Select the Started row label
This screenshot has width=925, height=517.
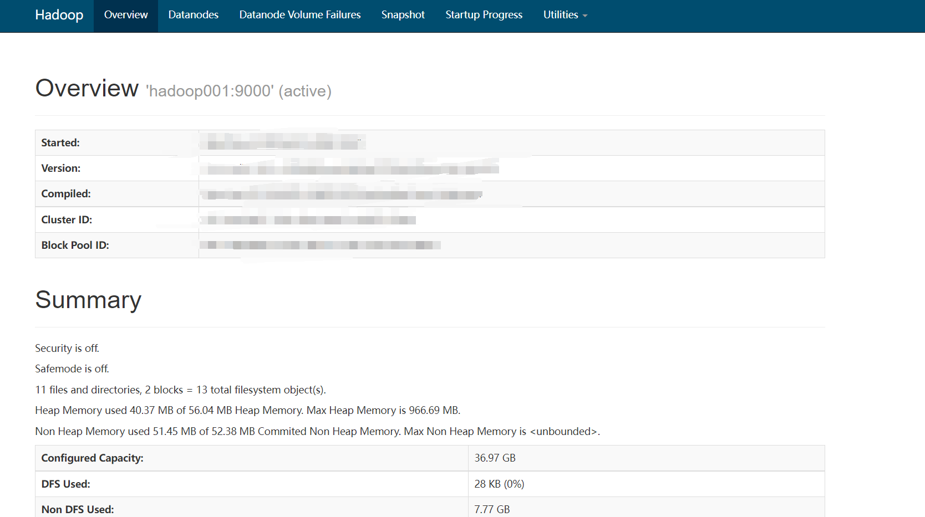click(60, 143)
